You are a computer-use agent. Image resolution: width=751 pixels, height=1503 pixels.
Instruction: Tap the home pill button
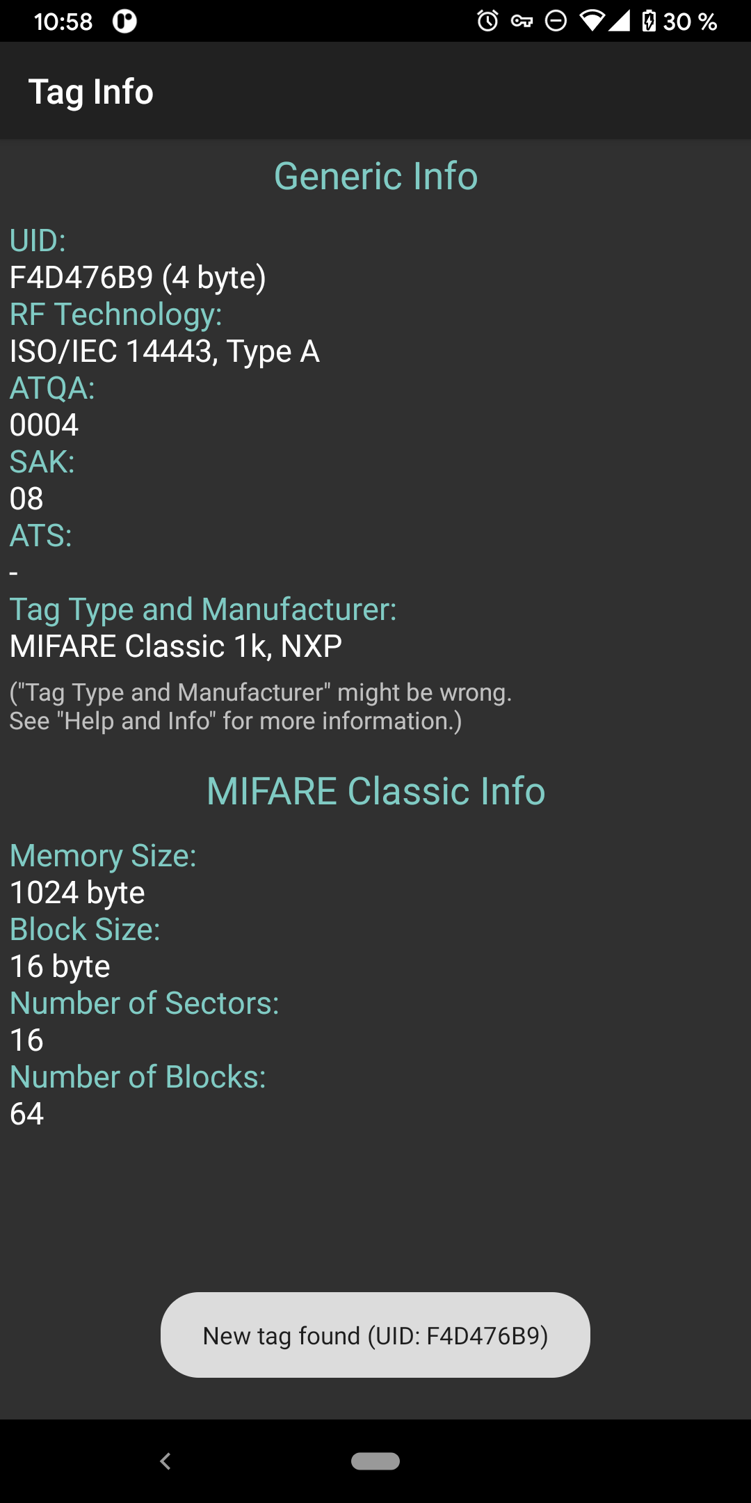click(x=375, y=1461)
